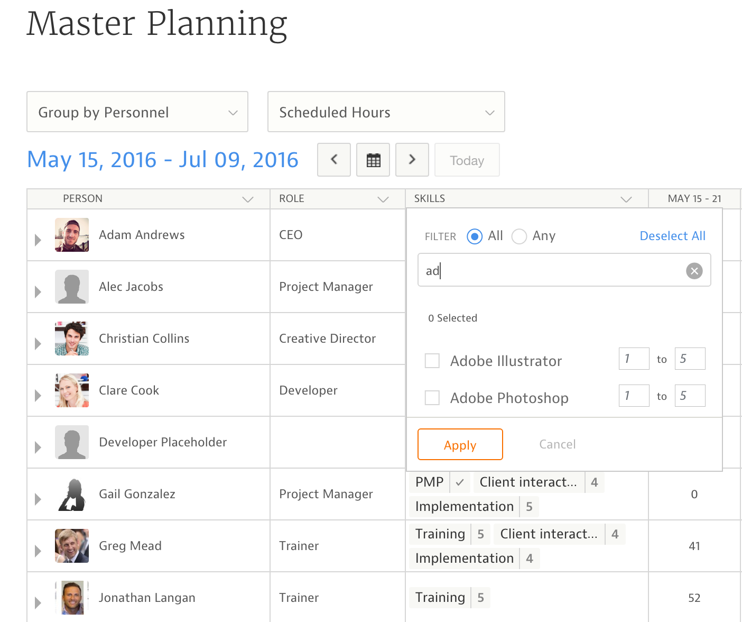Open the calendar date picker icon
Screen dimensions: 742x622
(x=373, y=160)
